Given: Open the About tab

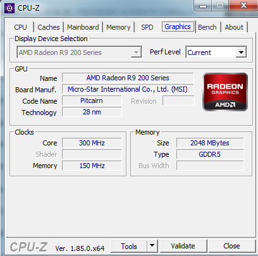Looking at the screenshot, I should [x=234, y=27].
